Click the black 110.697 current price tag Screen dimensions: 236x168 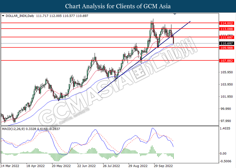point(227,43)
